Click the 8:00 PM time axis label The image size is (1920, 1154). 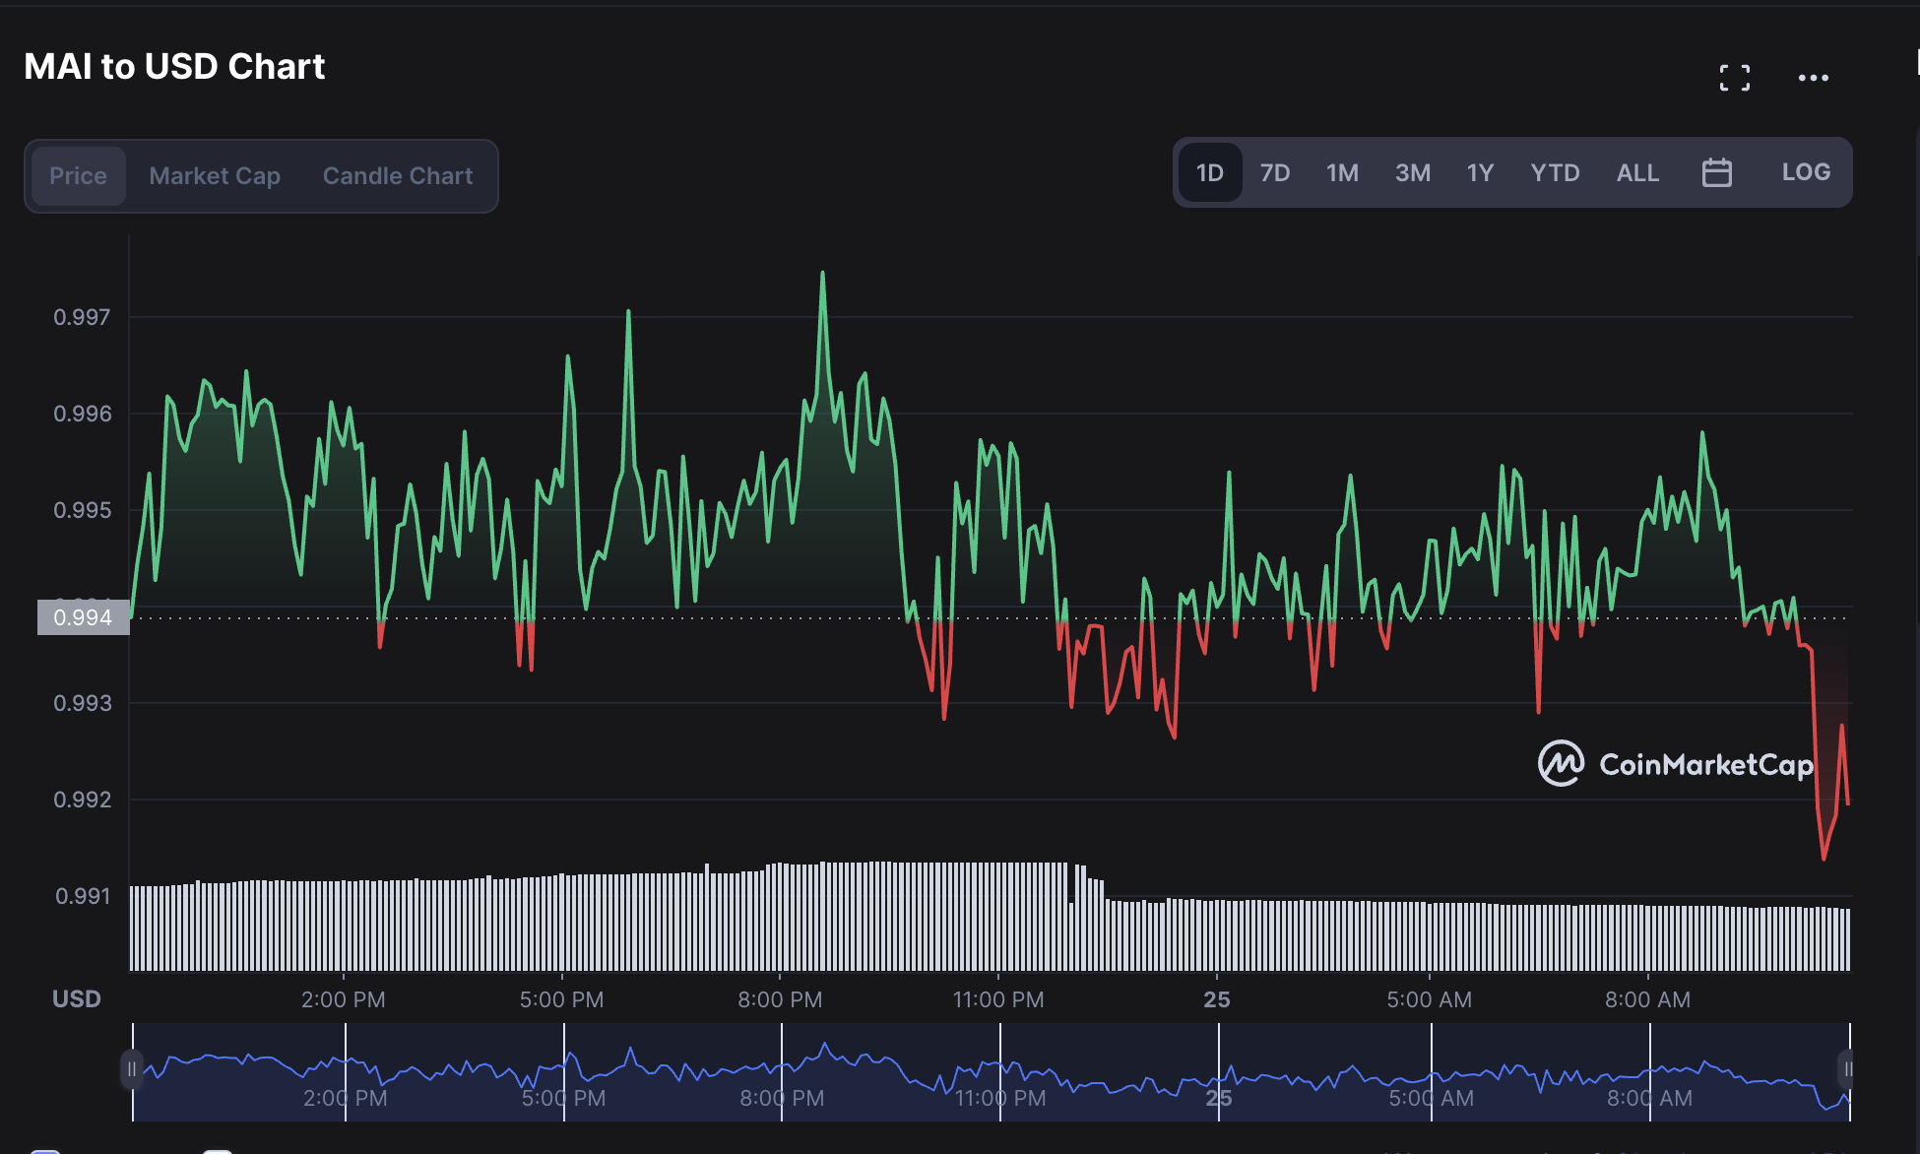pos(780,999)
